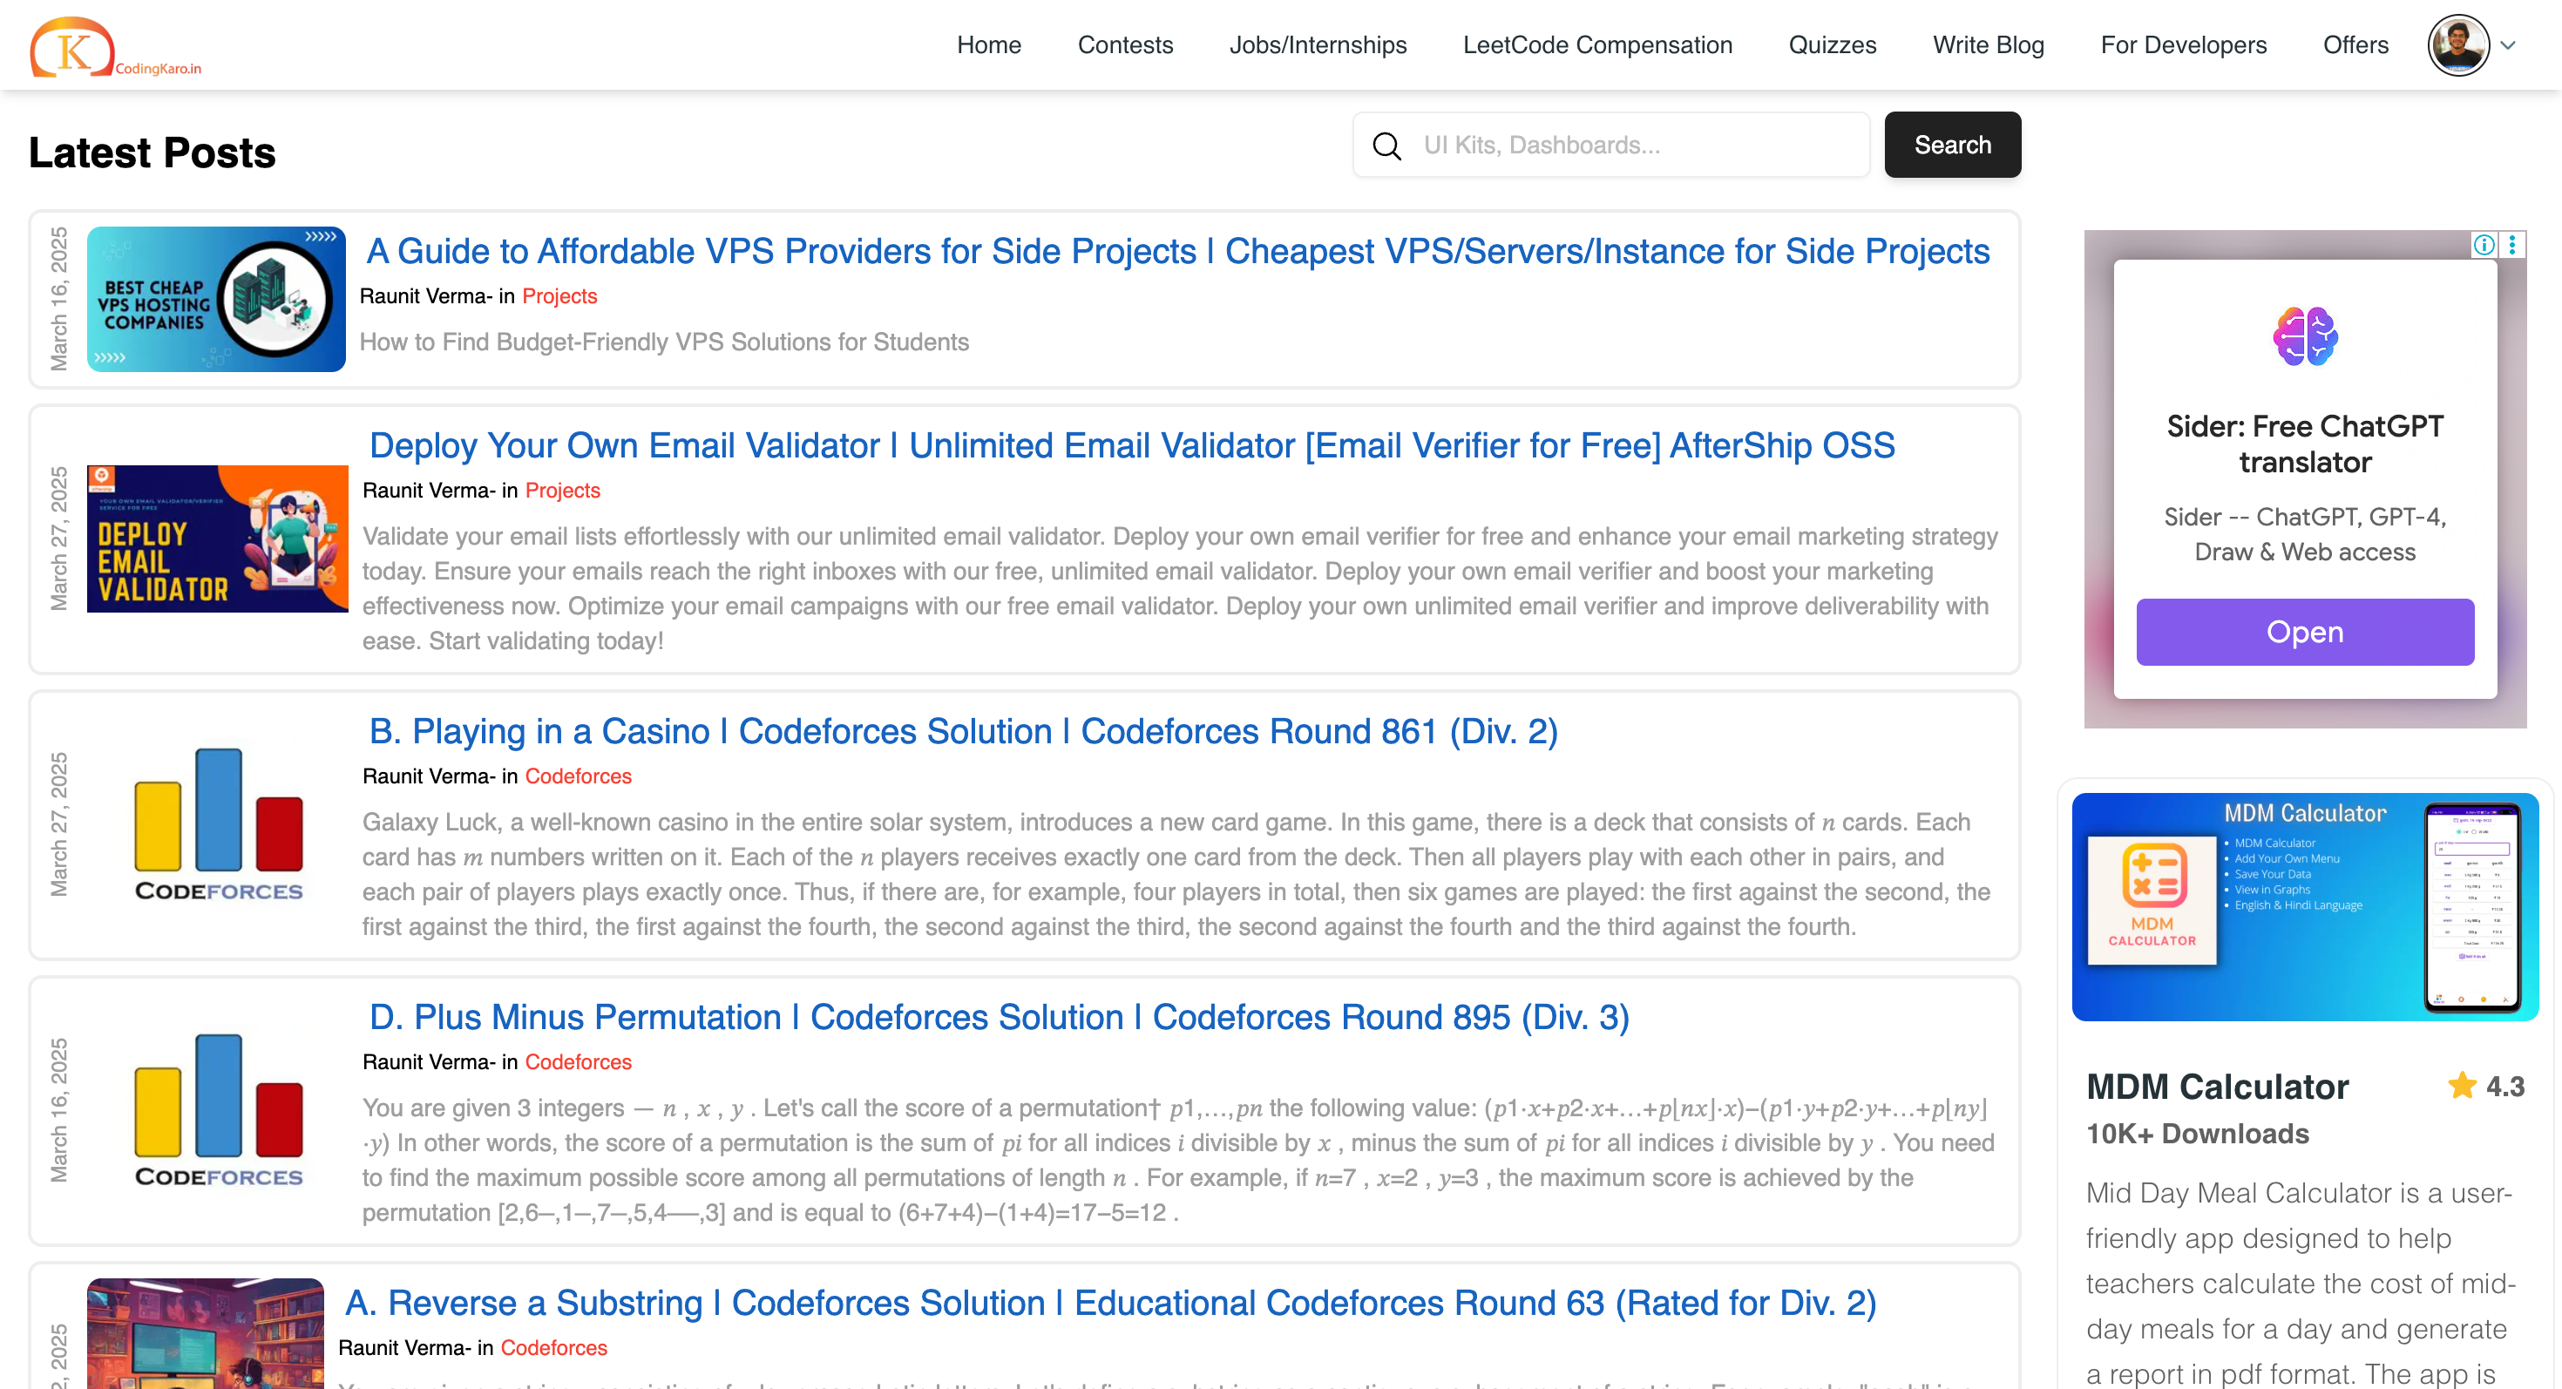
Task: Click the three-dot menu on the Sider ad
Action: pos(2515,247)
